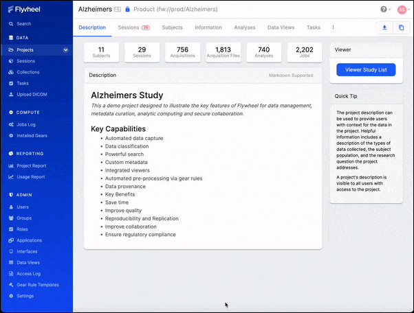Click the Alzheimers Study heading
Screen dimensions: 414x313
pyautogui.click(x=127, y=95)
